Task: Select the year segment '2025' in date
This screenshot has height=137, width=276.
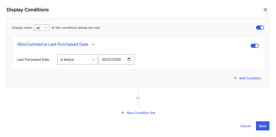Action: click(117, 59)
